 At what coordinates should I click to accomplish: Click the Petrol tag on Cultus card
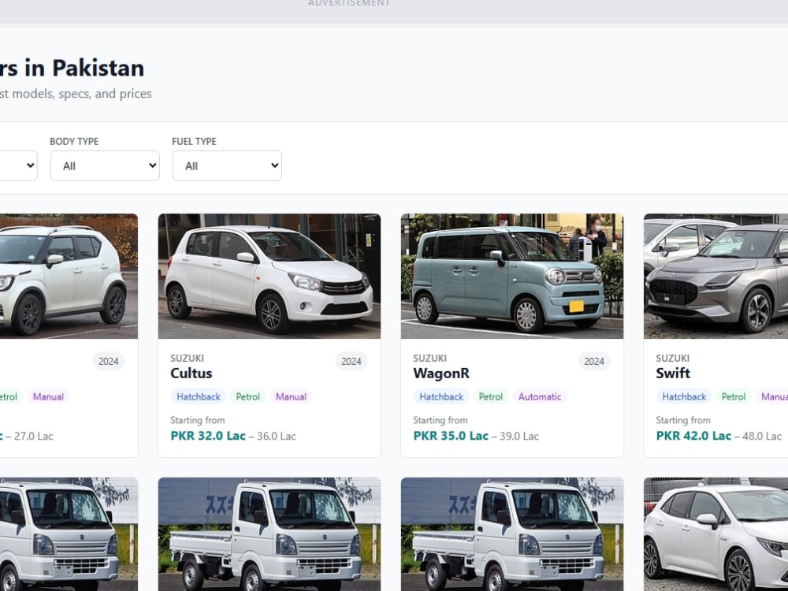click(x=247, y=396)
